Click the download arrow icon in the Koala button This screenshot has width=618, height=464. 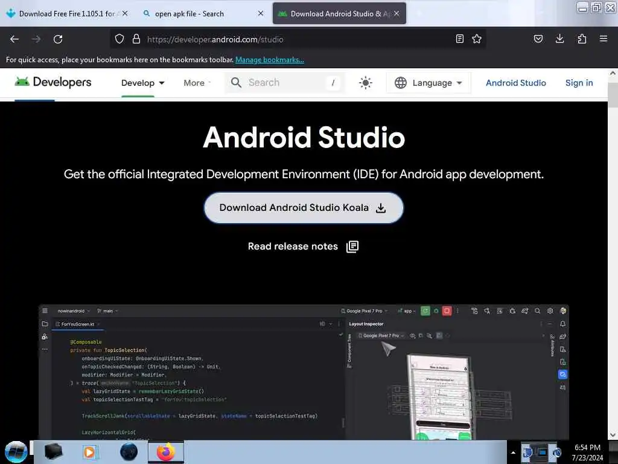pyautogui.click(x=381, y=208)
